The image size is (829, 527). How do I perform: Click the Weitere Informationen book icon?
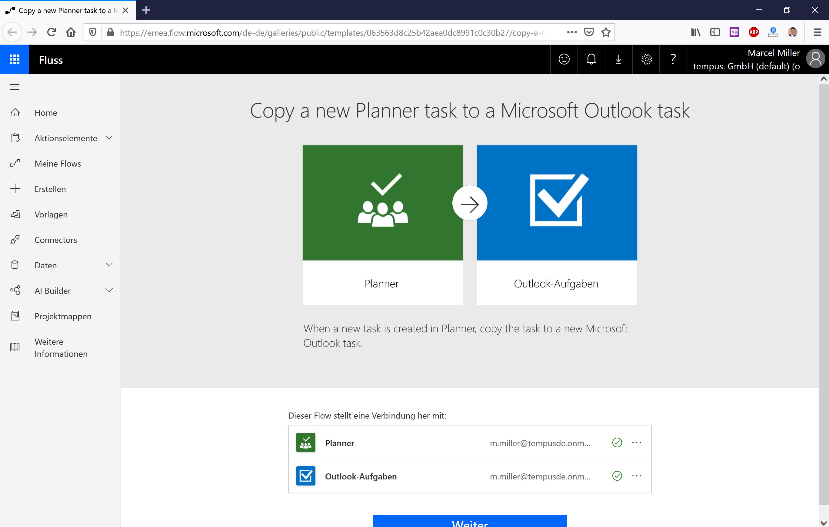15,347
